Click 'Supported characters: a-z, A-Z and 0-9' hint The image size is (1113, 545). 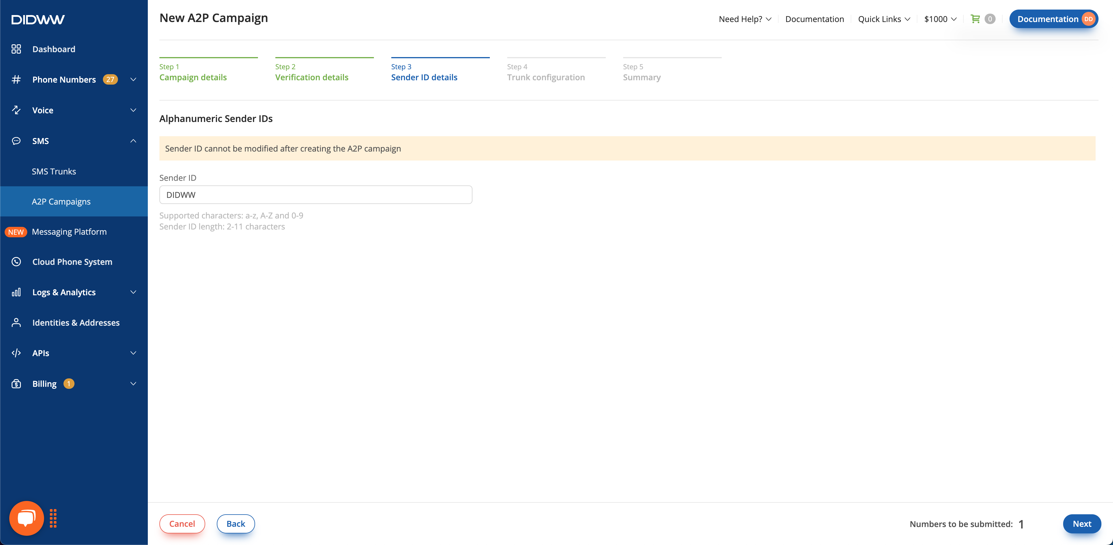click(x=231, y=216)
